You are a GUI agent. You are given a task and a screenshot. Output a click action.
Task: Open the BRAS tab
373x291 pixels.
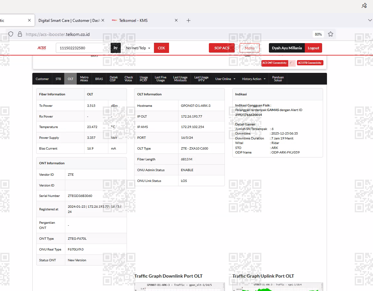[99, 79]
